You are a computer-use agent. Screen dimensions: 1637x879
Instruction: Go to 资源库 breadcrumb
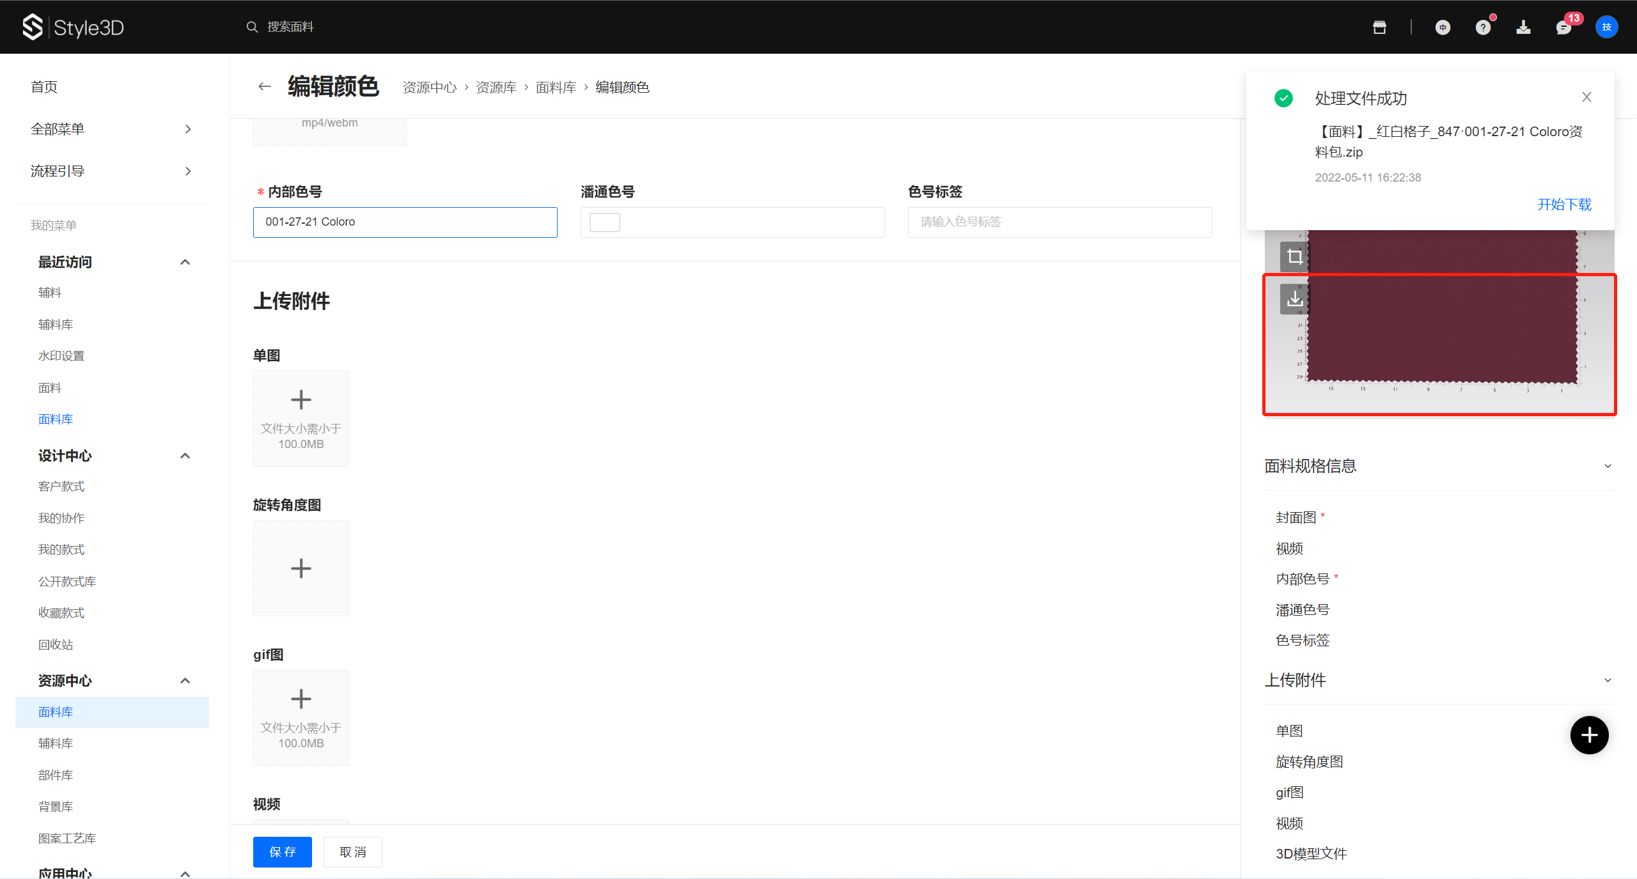point(496,88)
